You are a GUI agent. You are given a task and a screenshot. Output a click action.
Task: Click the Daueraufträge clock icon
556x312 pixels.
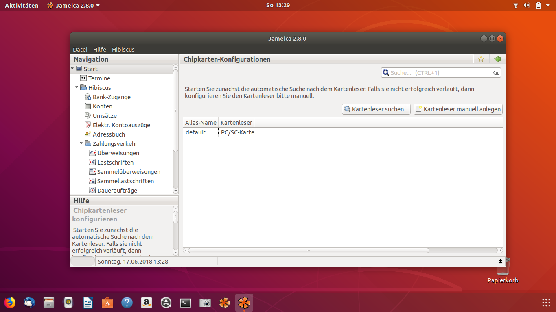(x=92, y=191)
